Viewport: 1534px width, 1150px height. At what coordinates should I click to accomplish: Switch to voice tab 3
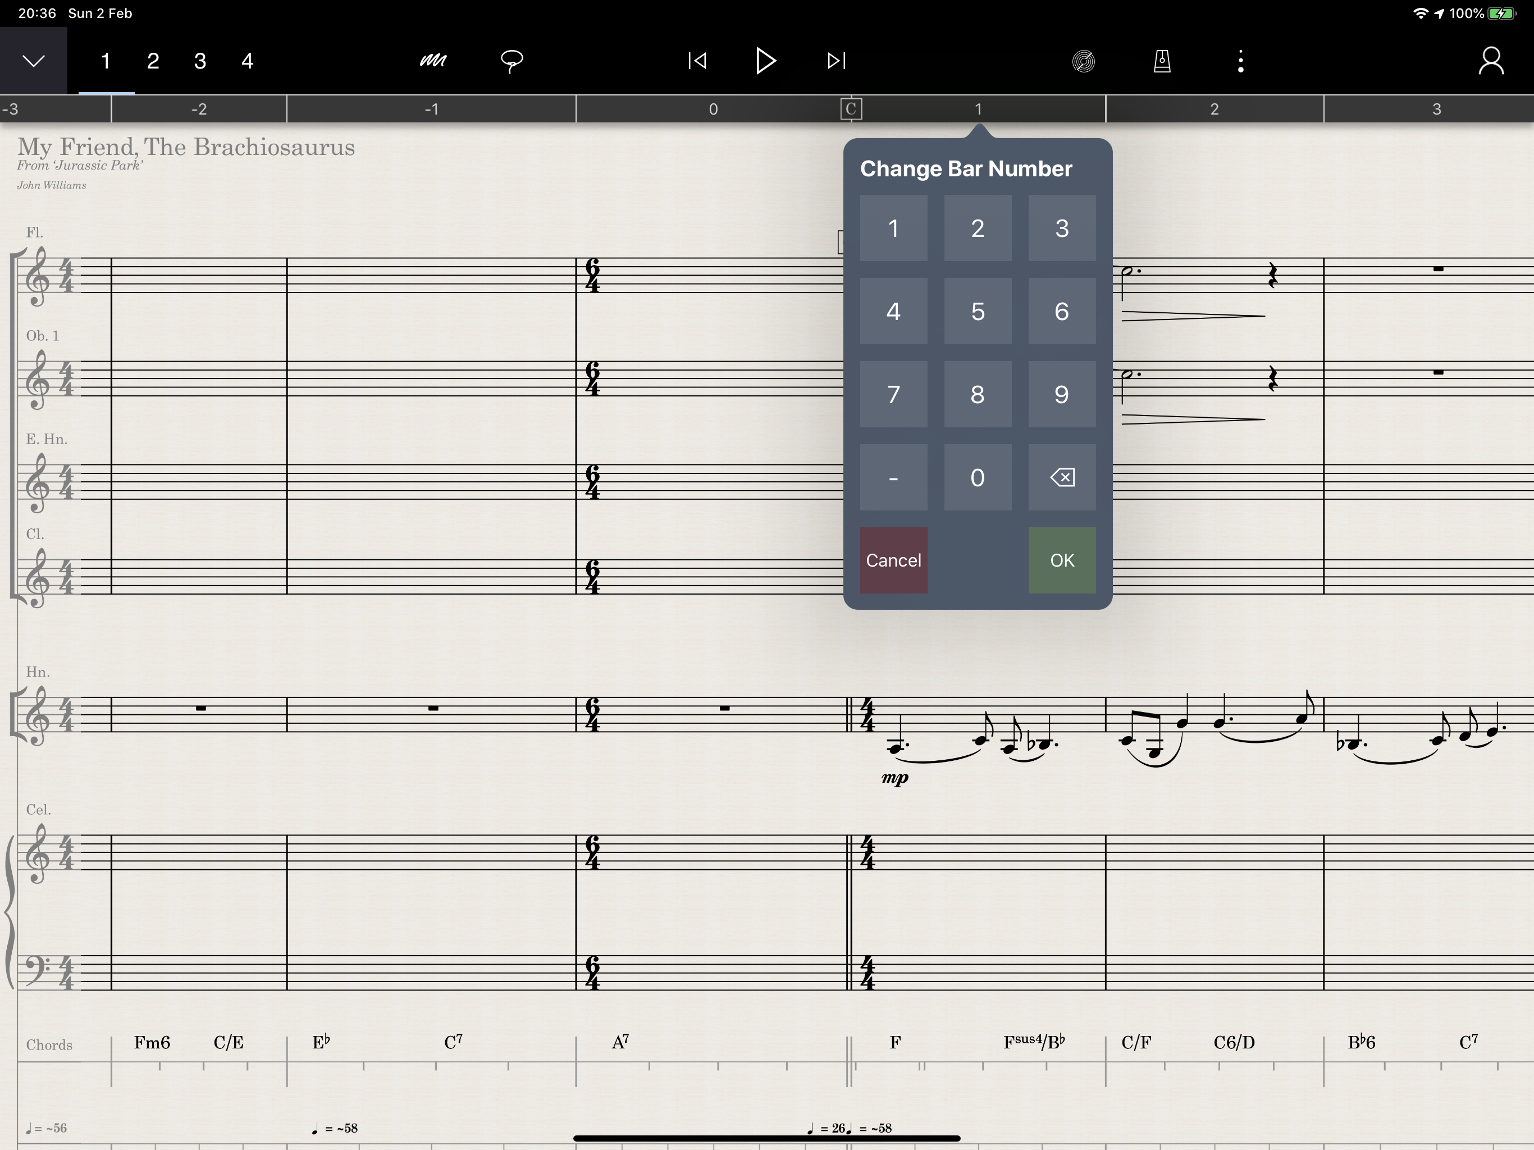click(x=200, y=61)
